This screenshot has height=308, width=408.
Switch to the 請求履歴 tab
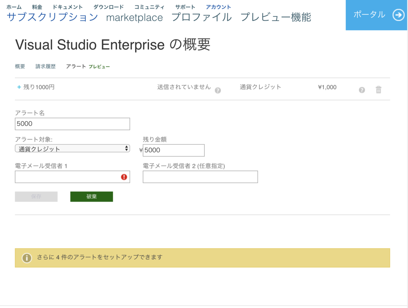pos(45,67)
